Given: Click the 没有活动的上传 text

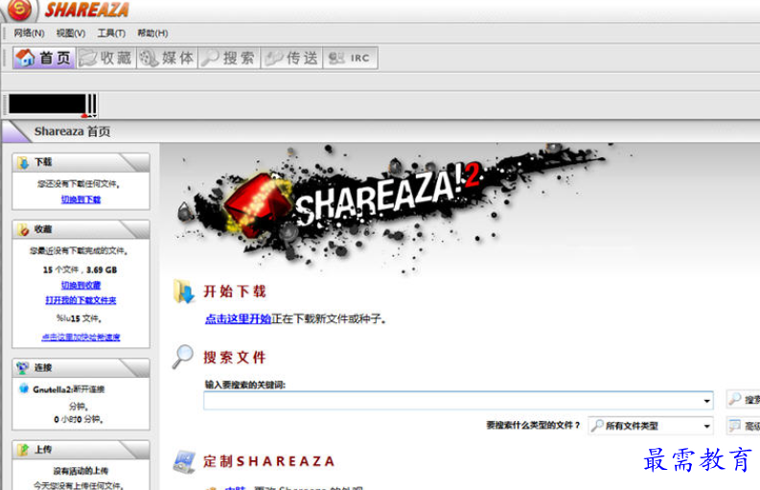Looking at the screenshot, I should [x=81, y=471].
